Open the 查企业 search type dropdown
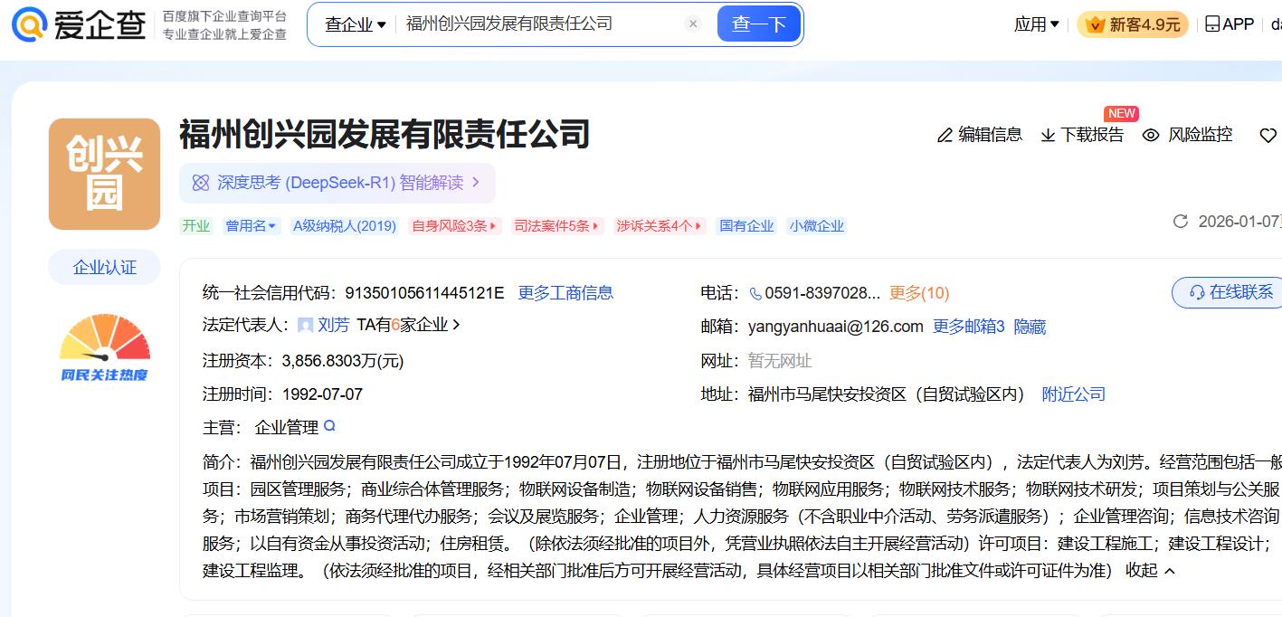 pyautogui.click(x=356, y=24)
